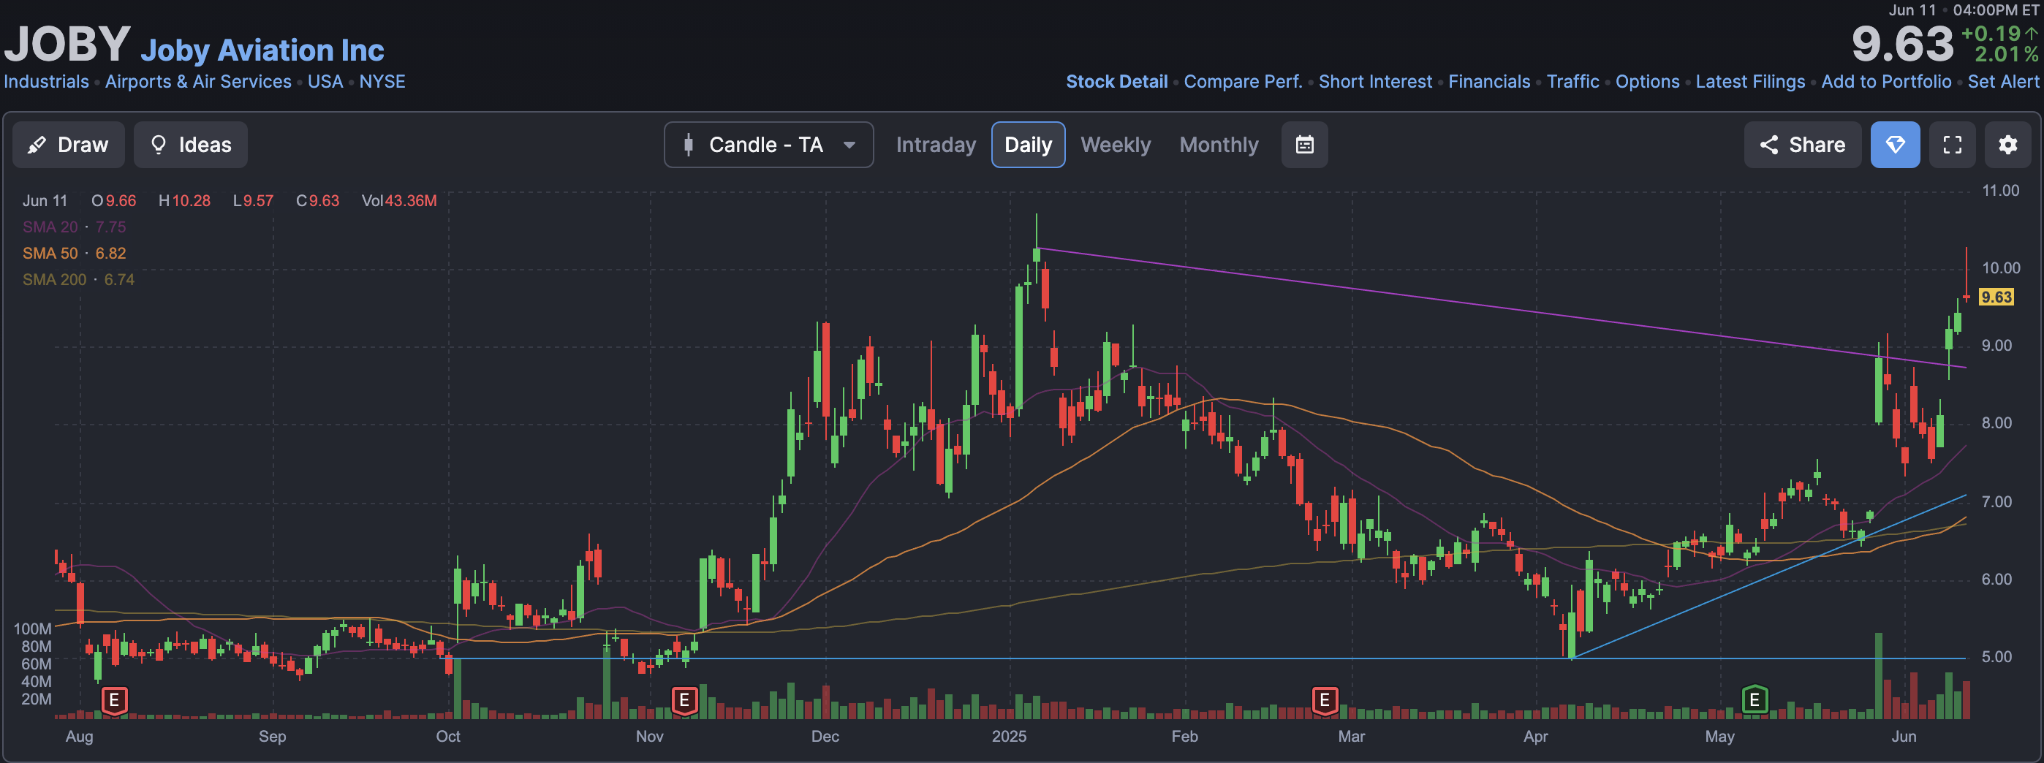Click the August earnings E marker
The height and width of the screenshot is (763, 2044).
114,700
